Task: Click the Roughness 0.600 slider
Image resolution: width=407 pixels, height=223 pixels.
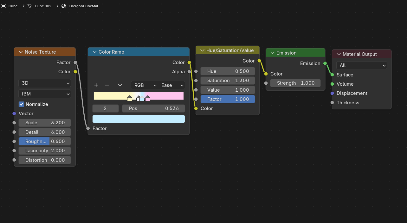Action: [45, 141]
